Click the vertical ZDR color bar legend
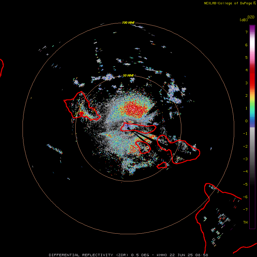Image resolution: width=257 pixels, height=257 pixels. pyautogui.click(x=252, y=127)
